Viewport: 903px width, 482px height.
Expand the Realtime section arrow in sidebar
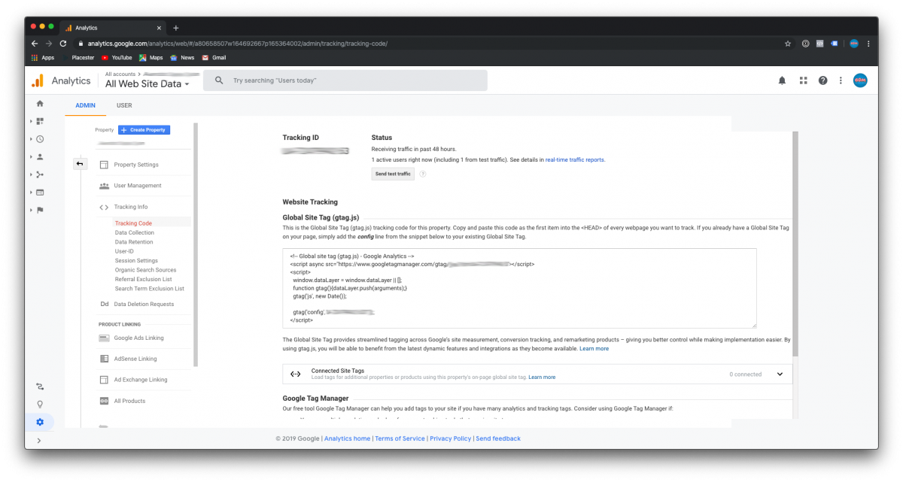point(32,139)
